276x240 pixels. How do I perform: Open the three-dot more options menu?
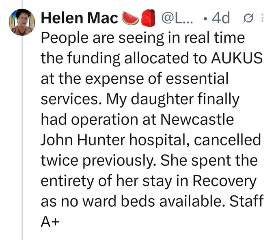click(262, 18)
